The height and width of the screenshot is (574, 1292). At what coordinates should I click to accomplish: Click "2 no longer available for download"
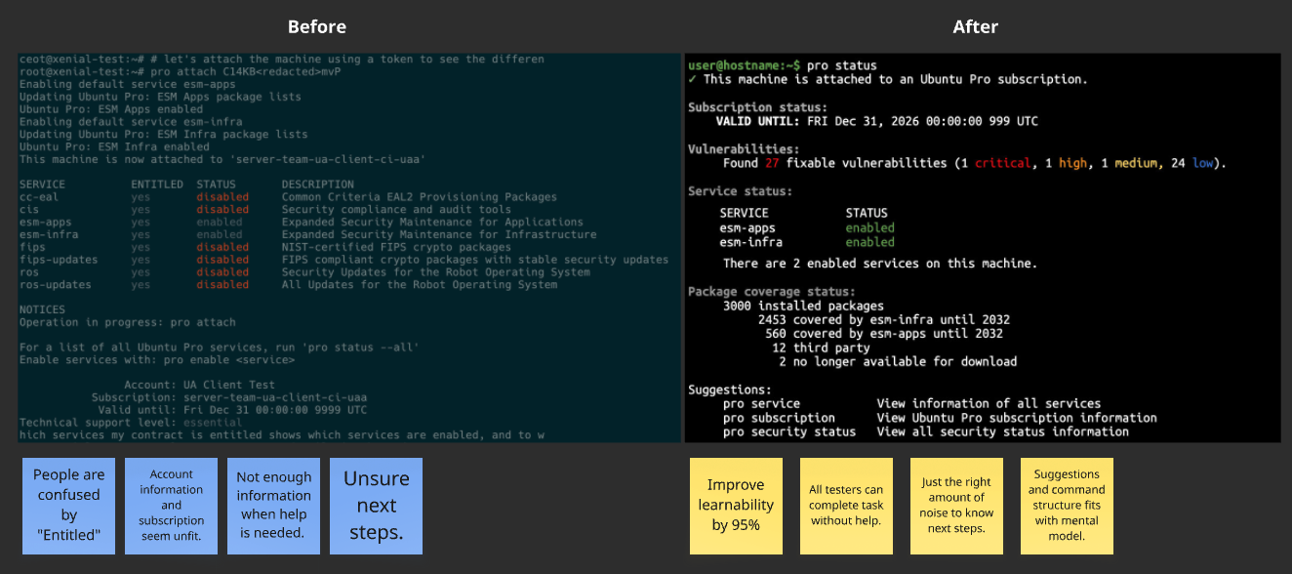point(898,361)
